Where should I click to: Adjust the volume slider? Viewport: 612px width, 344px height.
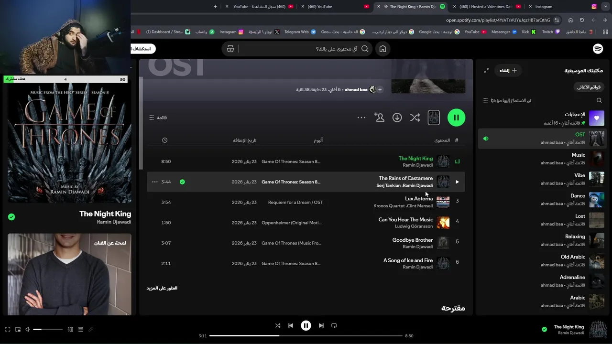pyautogui.click(x=48, y=329)
